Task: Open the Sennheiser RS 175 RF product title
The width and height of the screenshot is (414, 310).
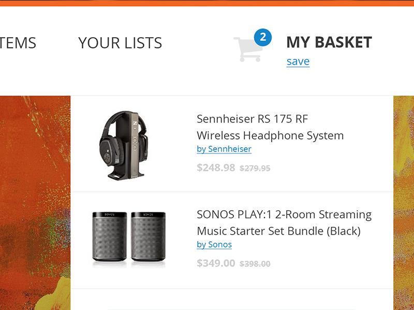Action: click(270, 127)
